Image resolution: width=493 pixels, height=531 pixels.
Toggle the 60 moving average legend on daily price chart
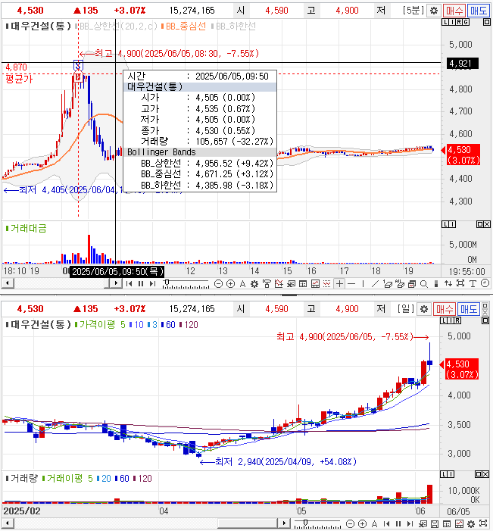coord(168,325)
